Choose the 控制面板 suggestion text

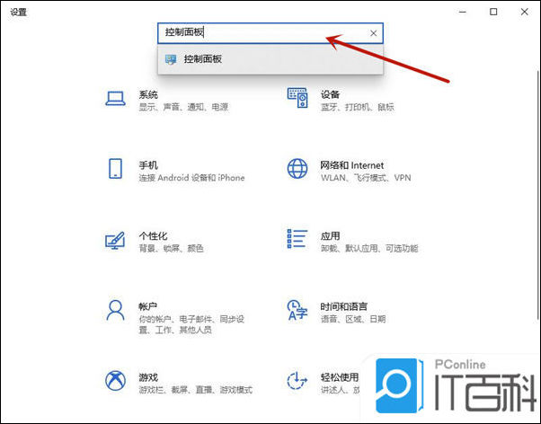pyautogui.click(x=202, y=59)
